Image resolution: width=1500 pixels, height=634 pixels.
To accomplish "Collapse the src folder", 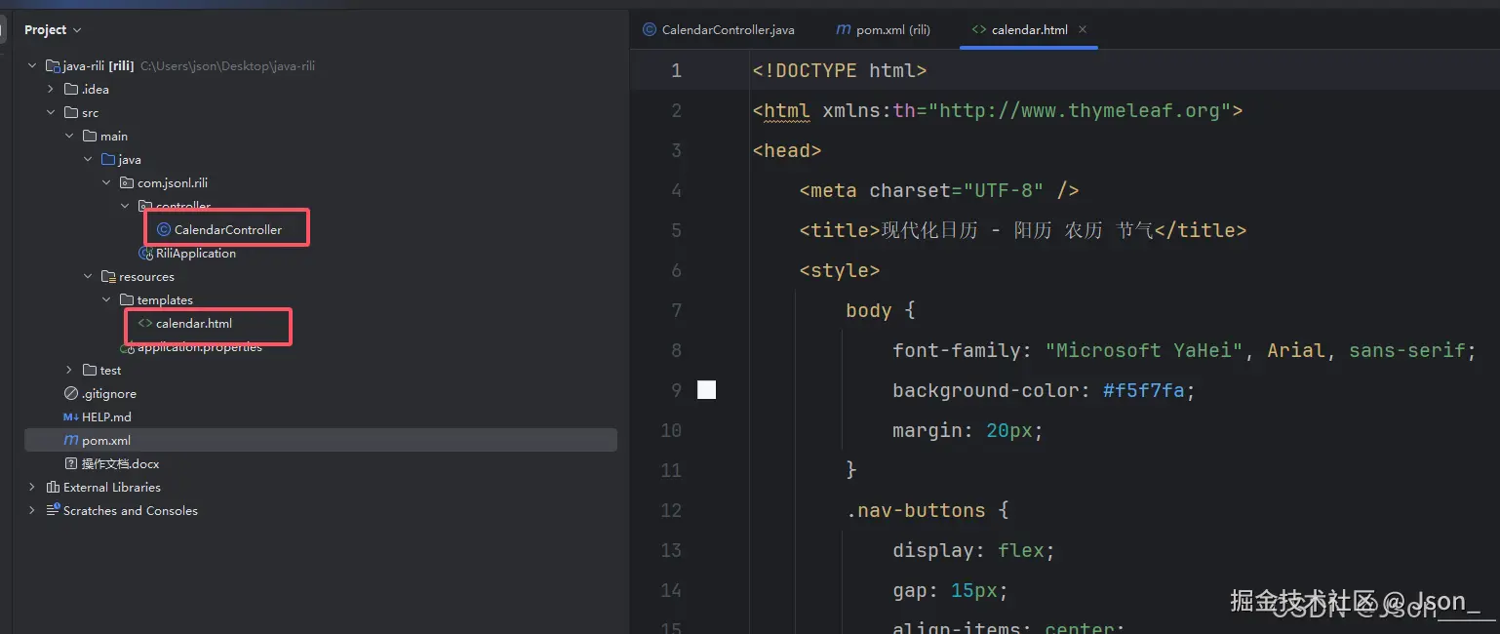I will pyautogui.click(x=51, y=112).
